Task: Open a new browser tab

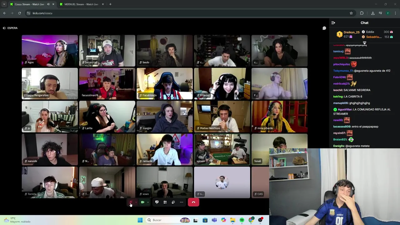Action: 110,4
